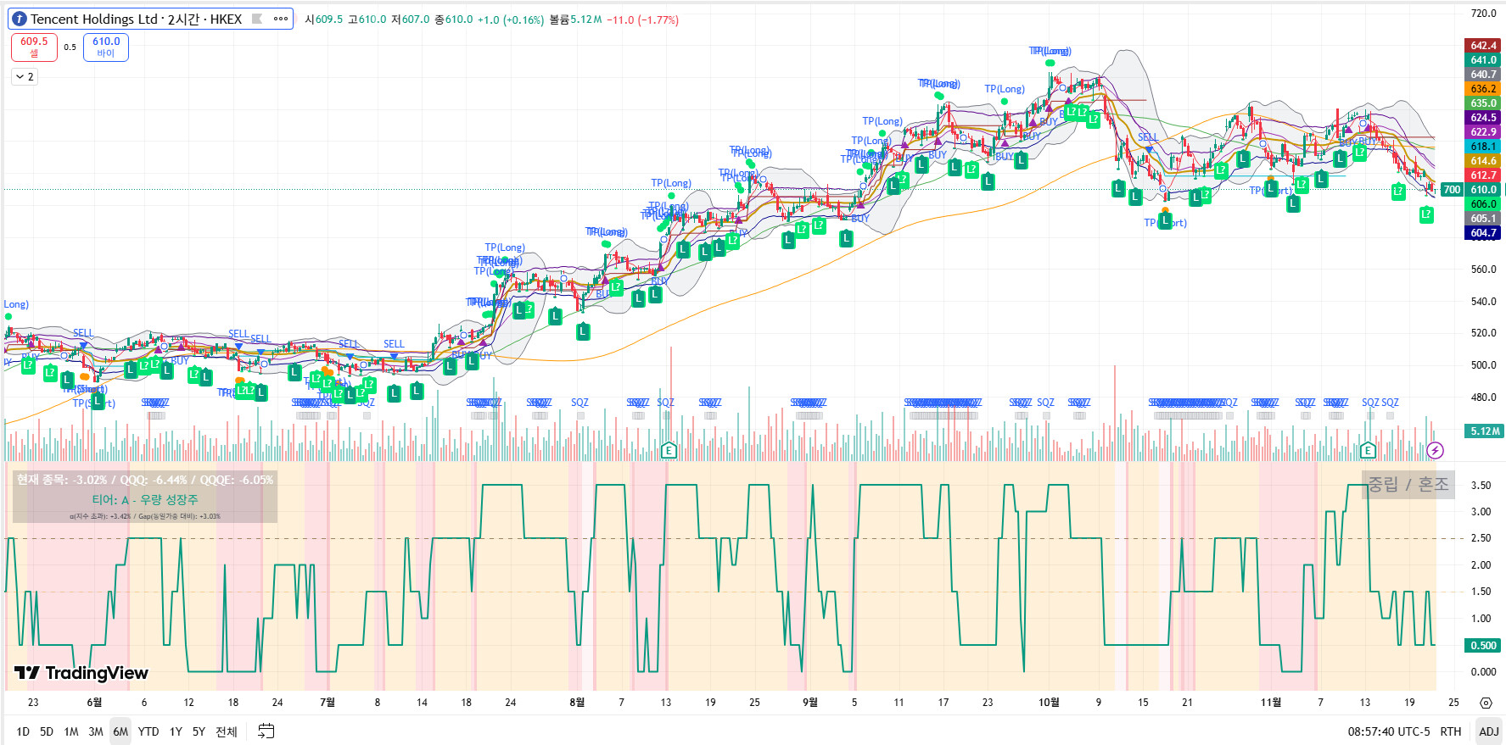The height and width of the screenshot is (745, 1506).
Task: Click the 볼륨 5.12M volume readout in header
Action: tap(576, 19)
